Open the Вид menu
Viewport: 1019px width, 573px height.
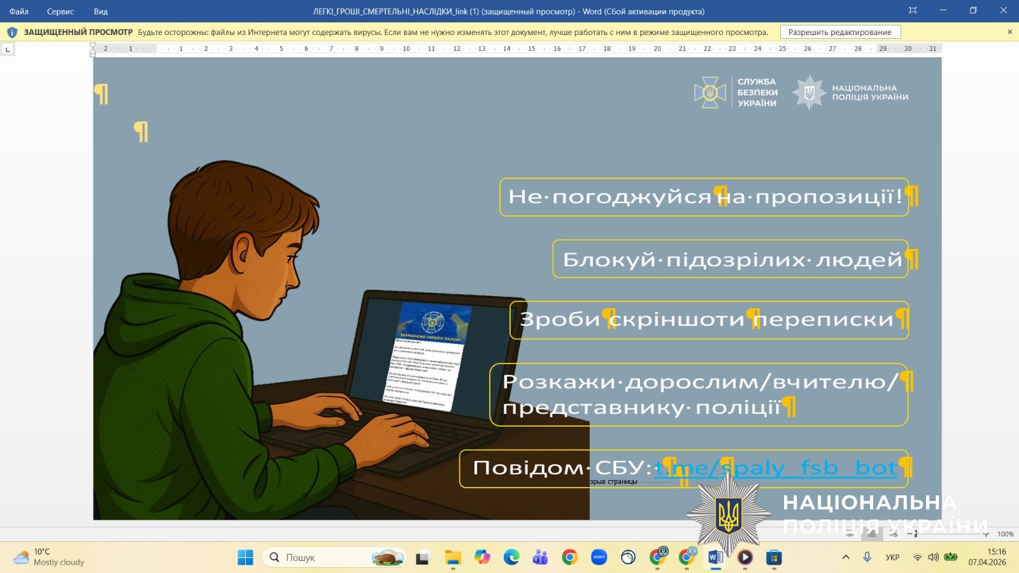[101, 11]
